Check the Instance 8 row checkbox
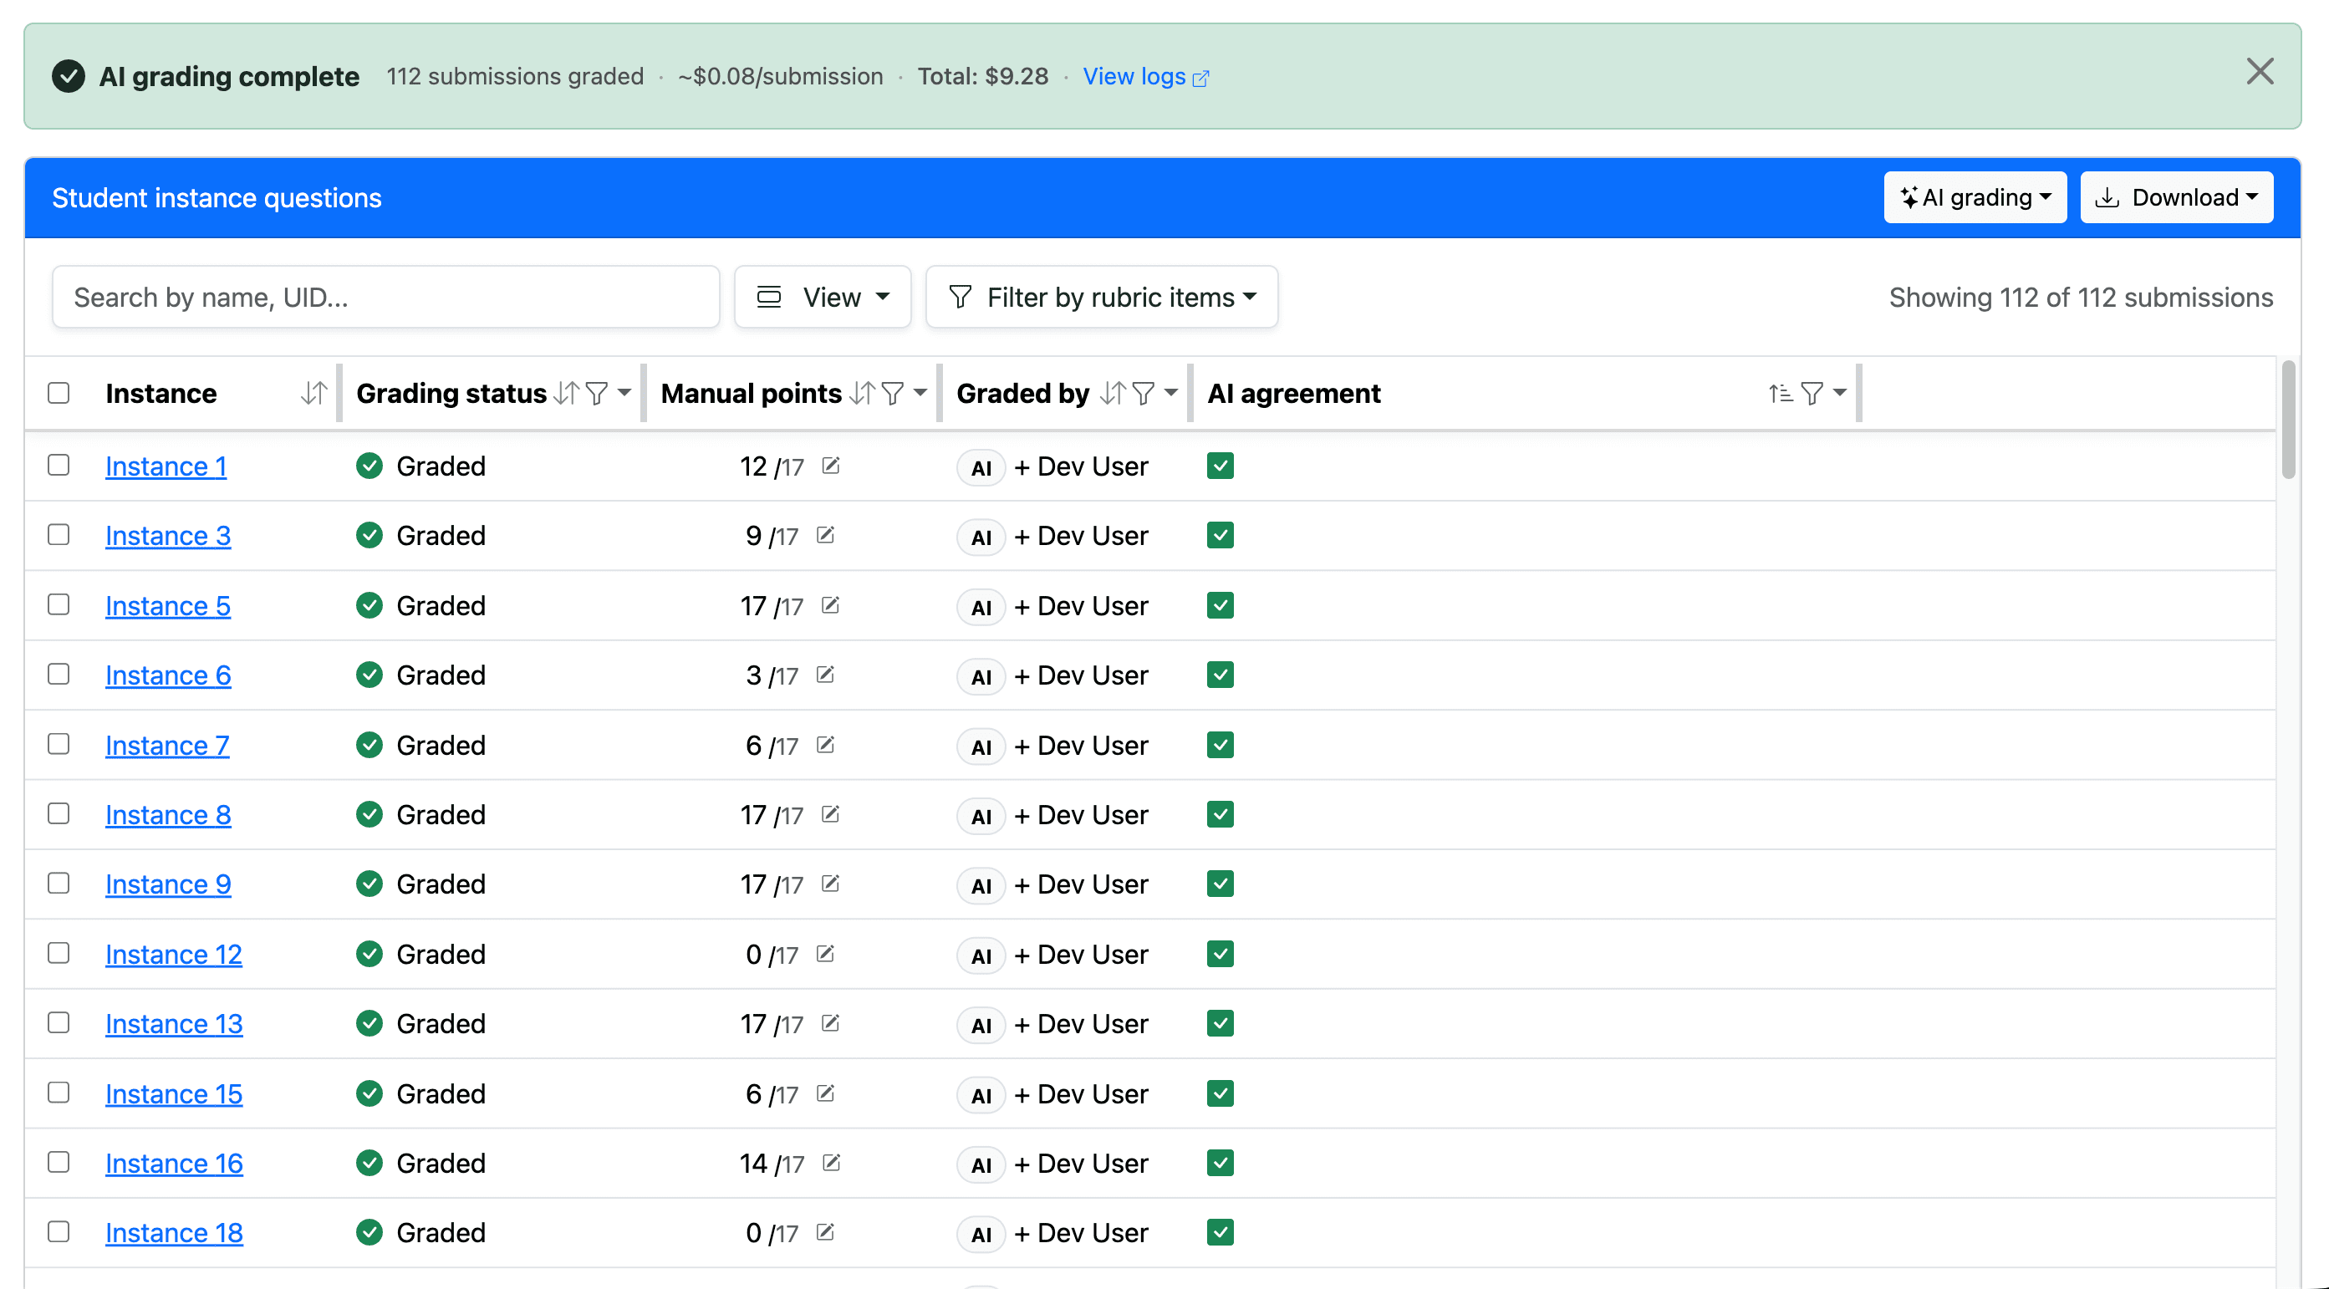2329x1289 pixels. 59,813
